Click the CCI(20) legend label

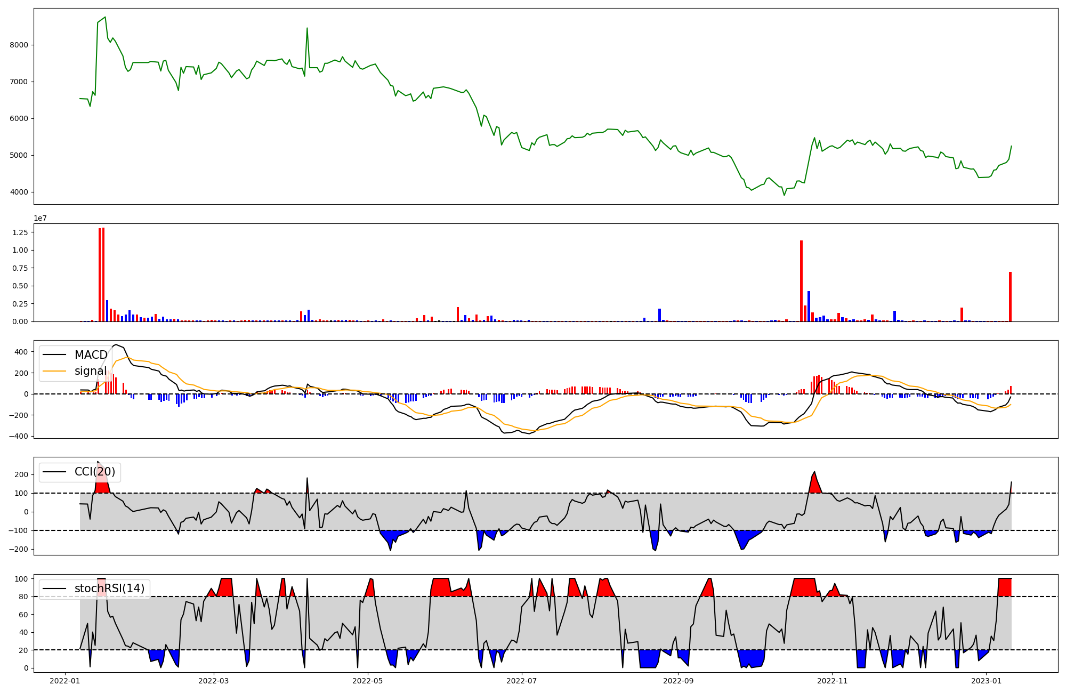pos(95,472)
